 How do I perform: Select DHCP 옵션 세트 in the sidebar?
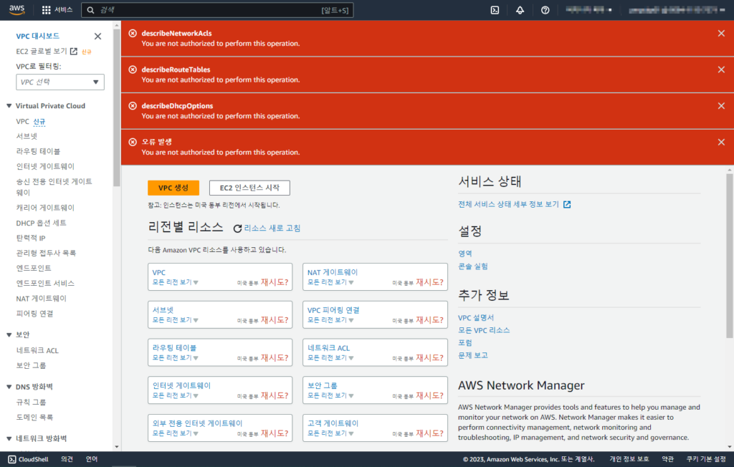[41, 223]
